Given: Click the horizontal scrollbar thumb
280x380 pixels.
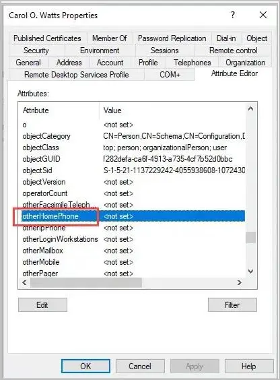Looking at the screenshot, I should coord(86,282).
